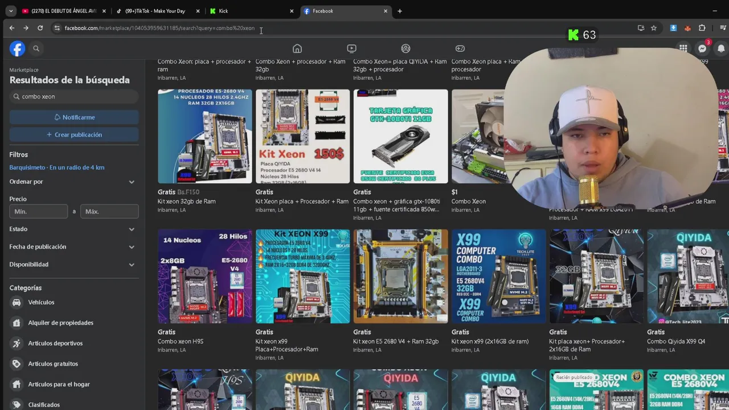
Task: Click the browser back arrow
Action: pos(11,28)
